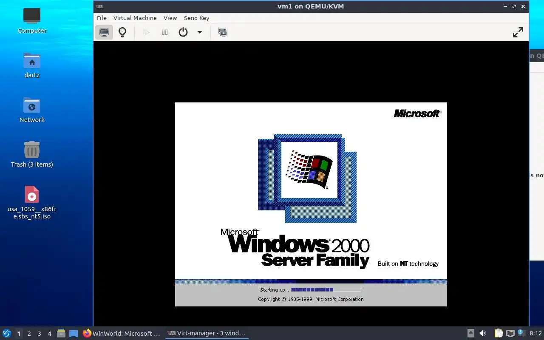Open the volume control tray icon

click(483, 334)
